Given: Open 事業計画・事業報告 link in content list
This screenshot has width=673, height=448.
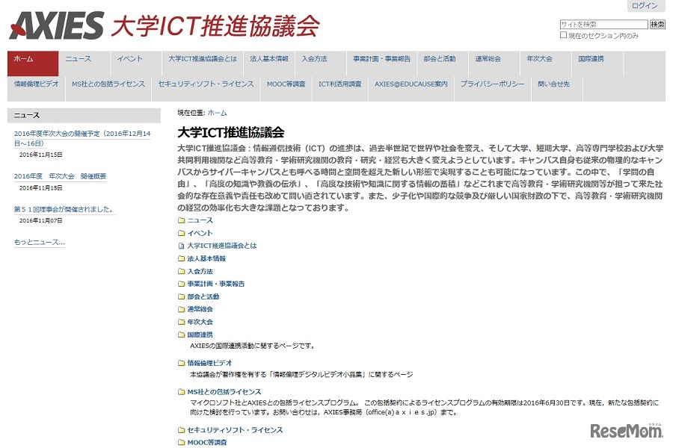Looking at the screenshot, I should coord(216,284).
